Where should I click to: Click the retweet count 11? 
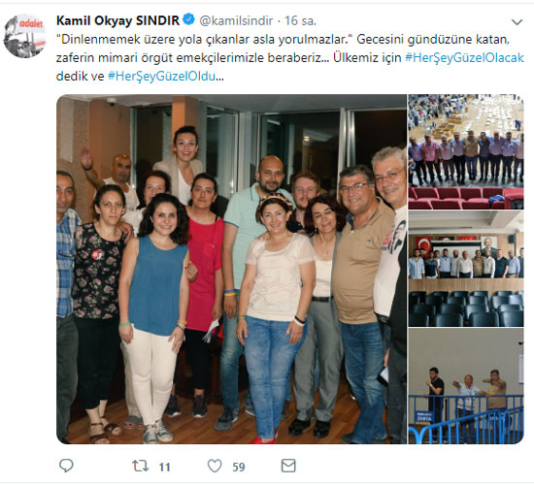(x=164, y=467)
